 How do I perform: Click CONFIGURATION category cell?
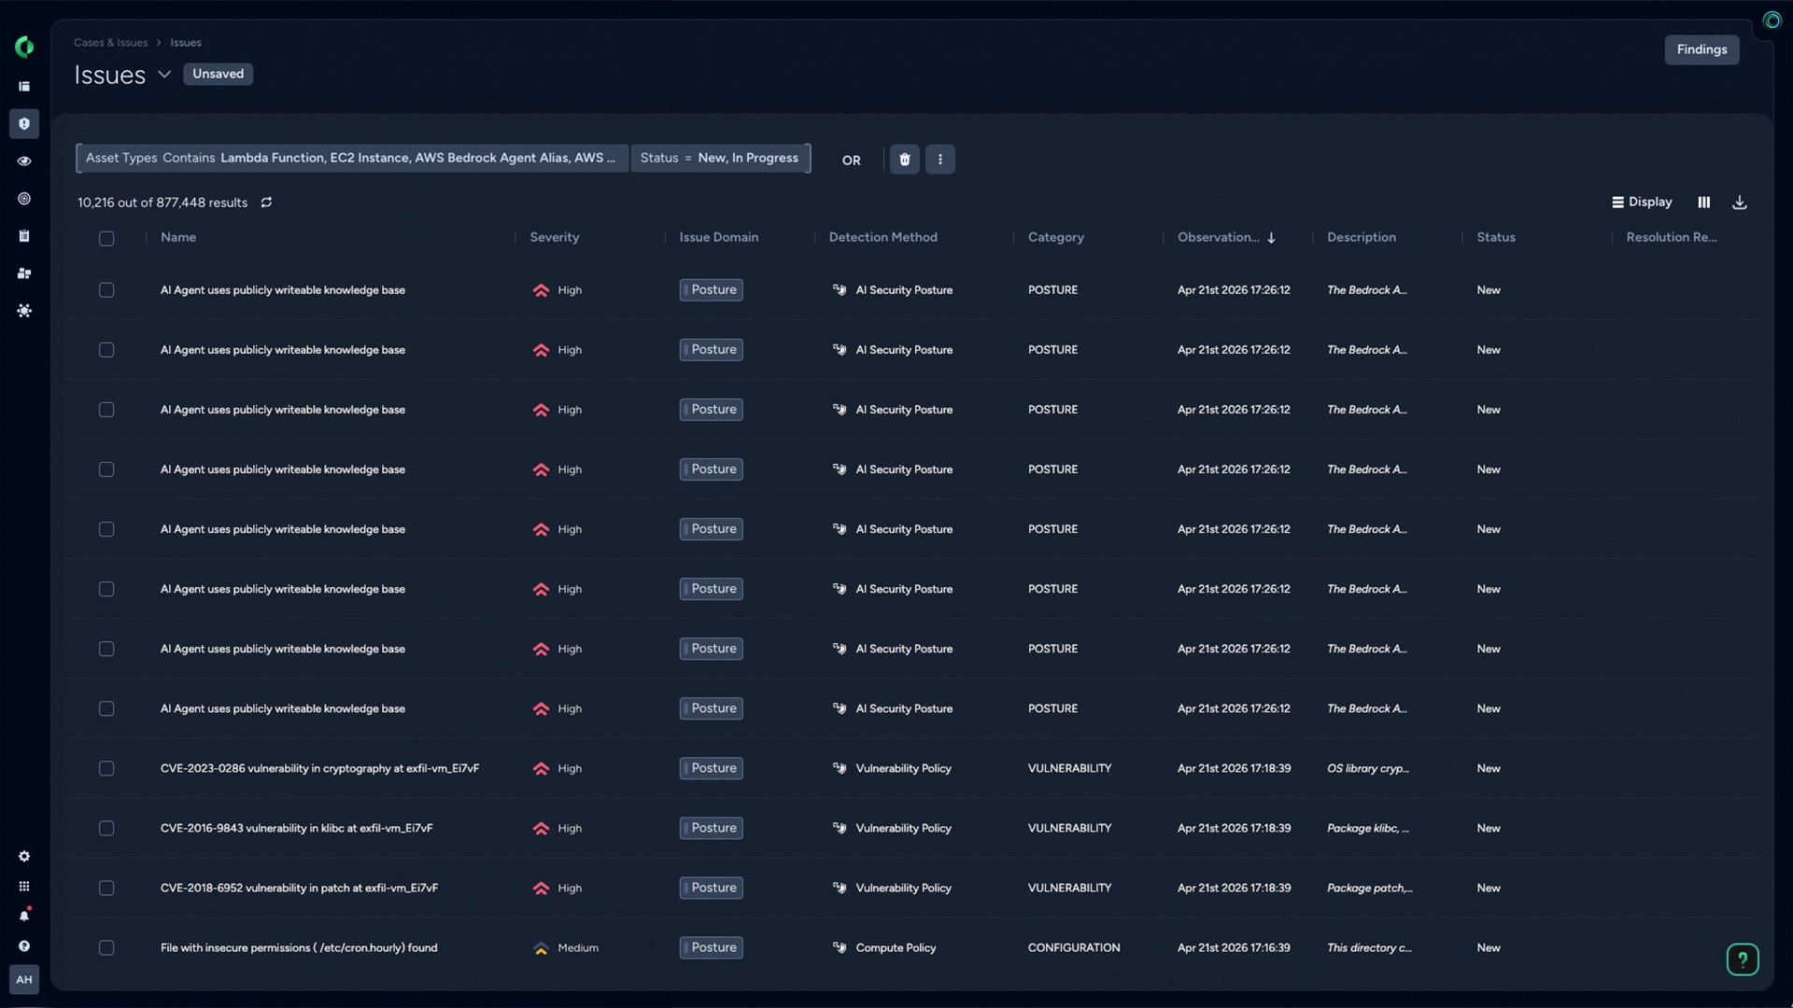click(1074, 948)
